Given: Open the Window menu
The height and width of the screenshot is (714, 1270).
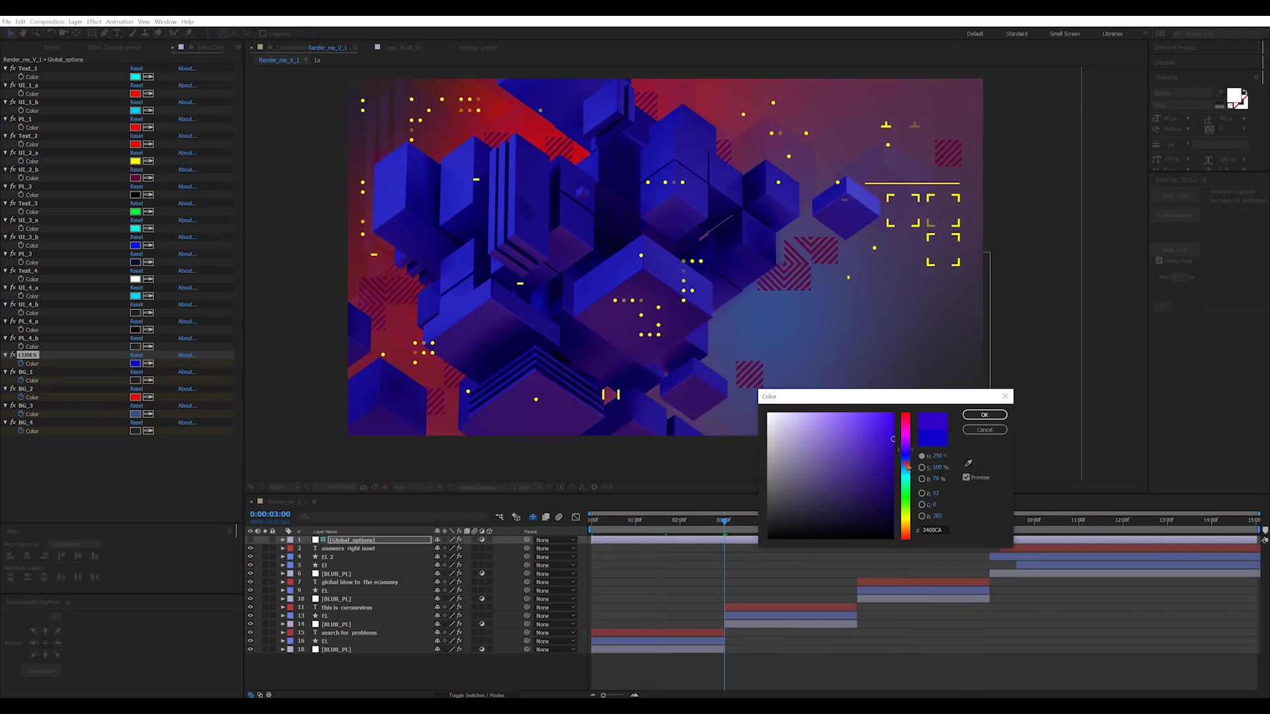Looking at the screenshot, I should 165,22.
